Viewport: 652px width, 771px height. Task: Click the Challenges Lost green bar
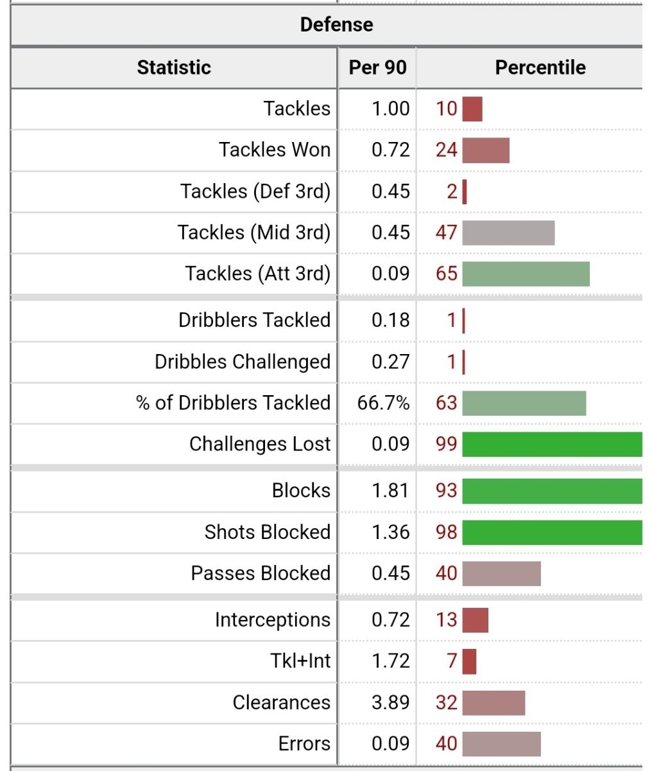point(553,445)
